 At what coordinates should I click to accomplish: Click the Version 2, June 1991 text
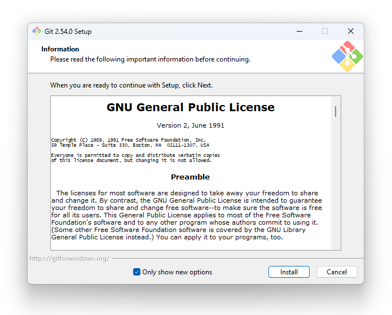point(190,125)
